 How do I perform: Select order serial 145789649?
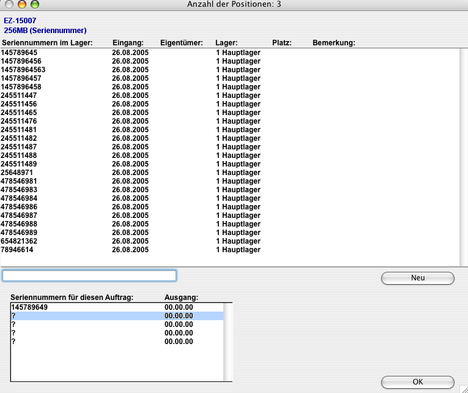pos(29,307)
